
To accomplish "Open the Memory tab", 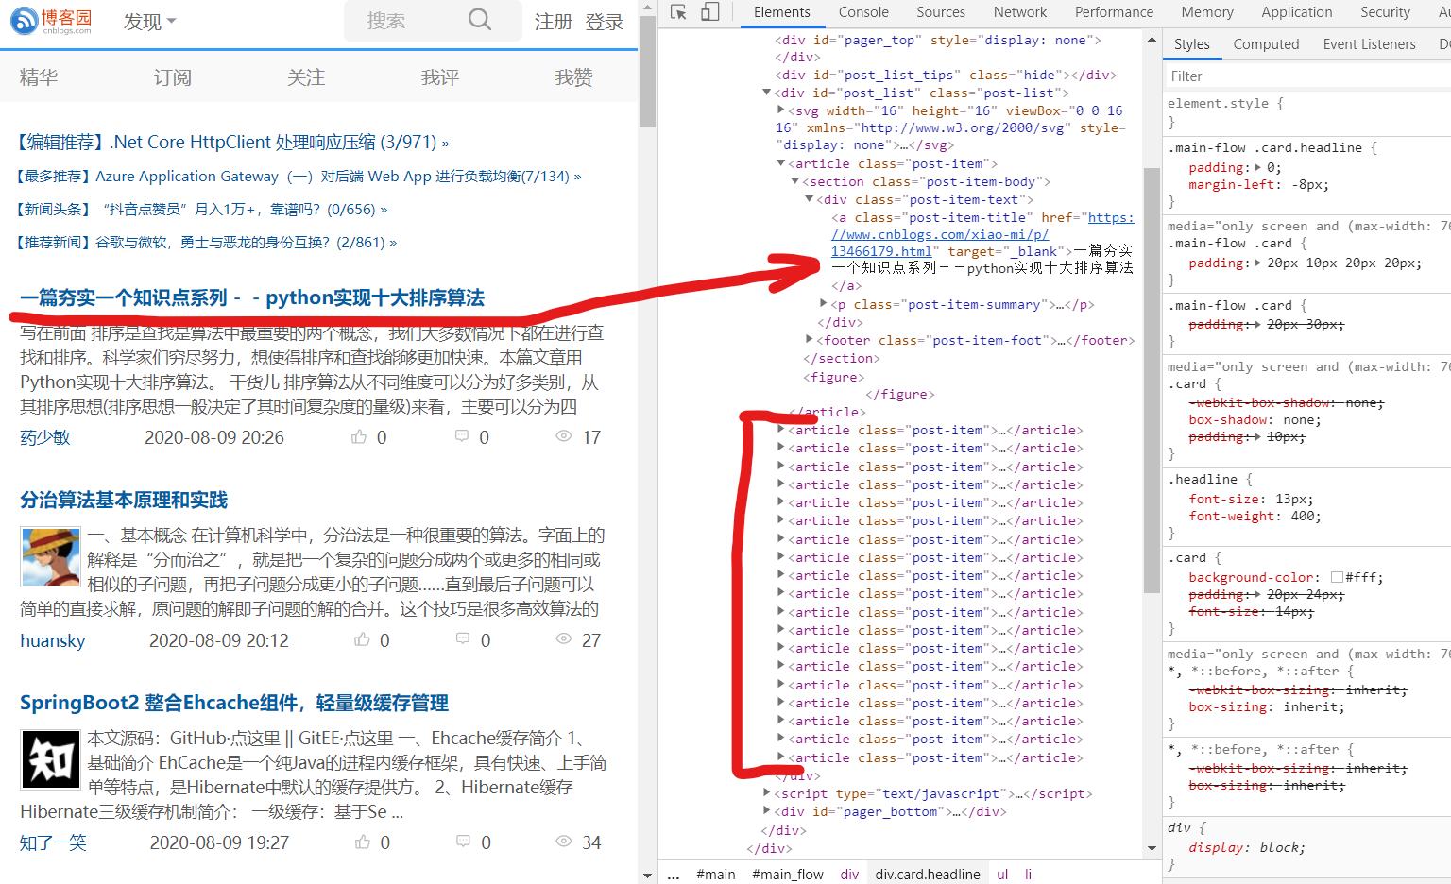I will click(x=1207, y=12).
